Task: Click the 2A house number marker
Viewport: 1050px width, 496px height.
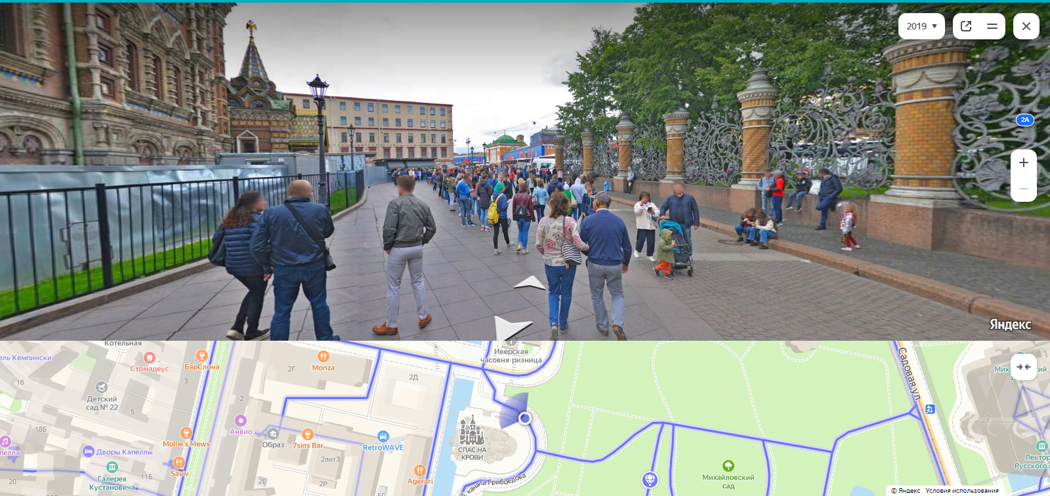Action: tap(1025, 120)
